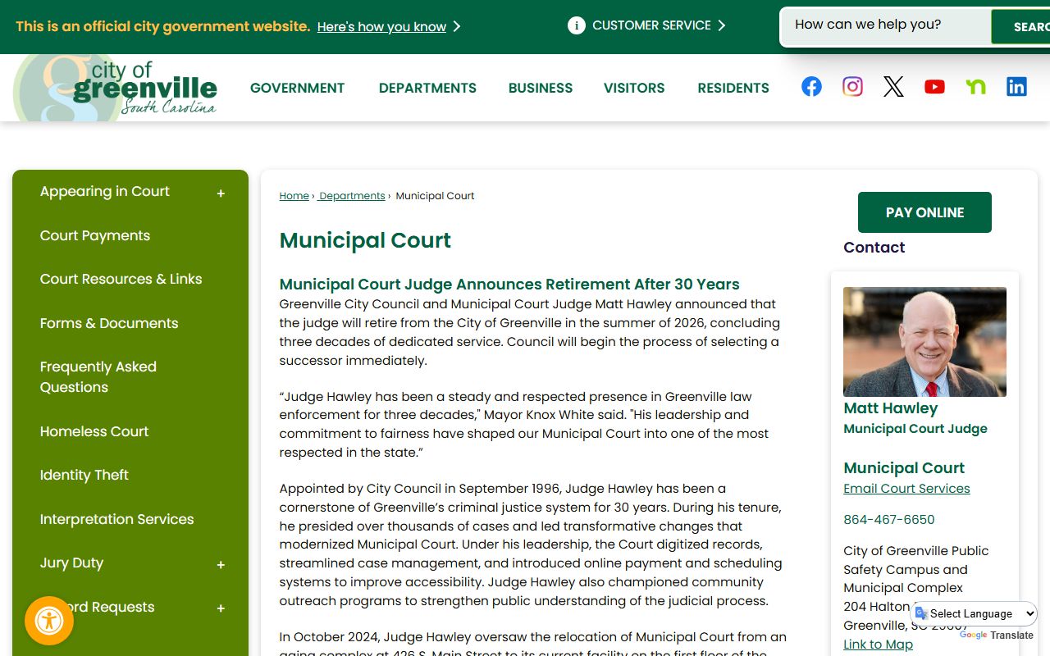
Task: Expand the Jury Duty submenu
Action: coord(221,565)
